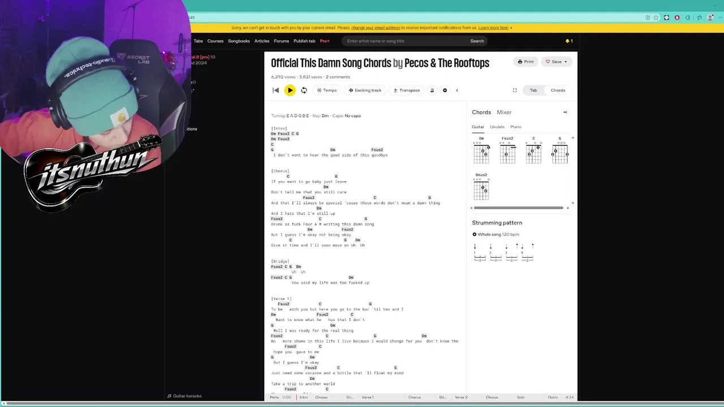Click the Fsus2 chord diagram
This screenshot has width=724, height=407.
pos(507,150)
